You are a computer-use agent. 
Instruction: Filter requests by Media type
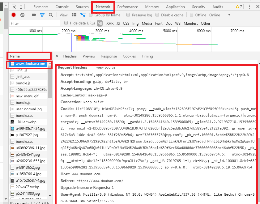tap(147, 23)
